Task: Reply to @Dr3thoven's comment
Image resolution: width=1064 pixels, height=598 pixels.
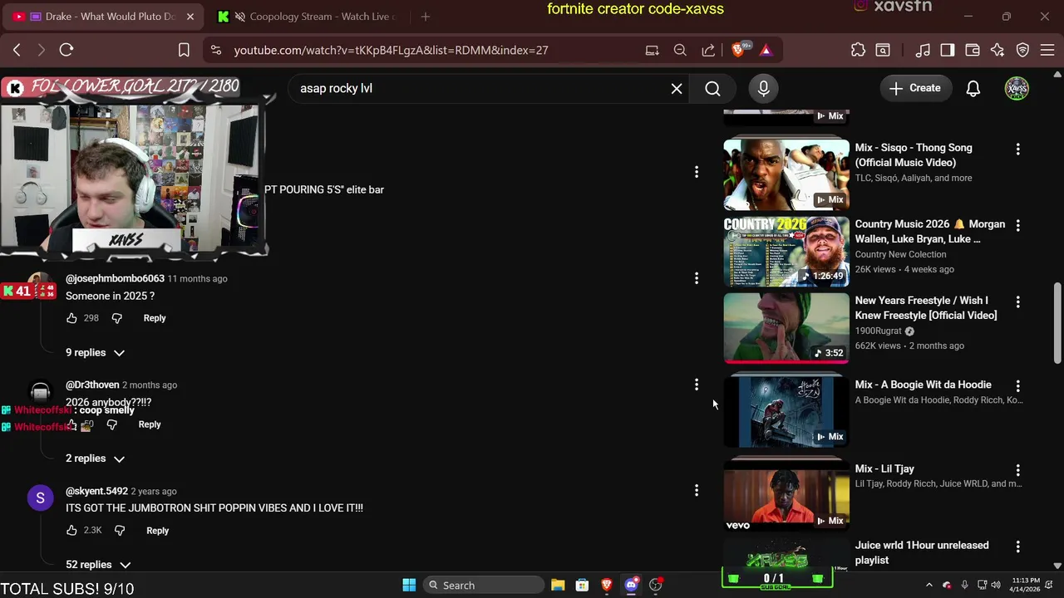Action: click(x=150, y=424)
